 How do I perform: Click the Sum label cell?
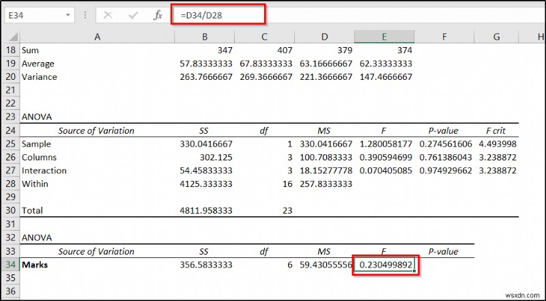30,51
